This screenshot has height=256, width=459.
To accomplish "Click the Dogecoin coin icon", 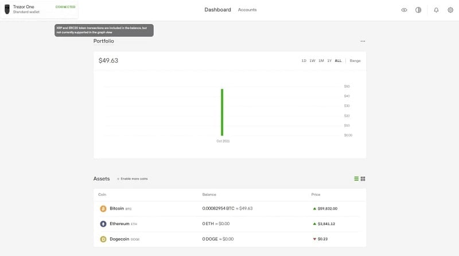I will (103, 239).
